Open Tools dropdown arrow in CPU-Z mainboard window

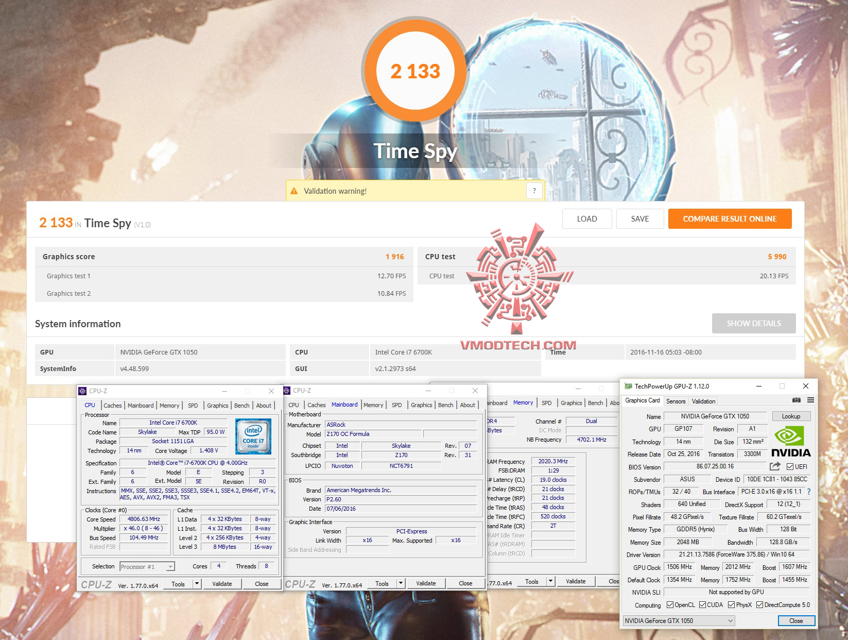(401, 583)
